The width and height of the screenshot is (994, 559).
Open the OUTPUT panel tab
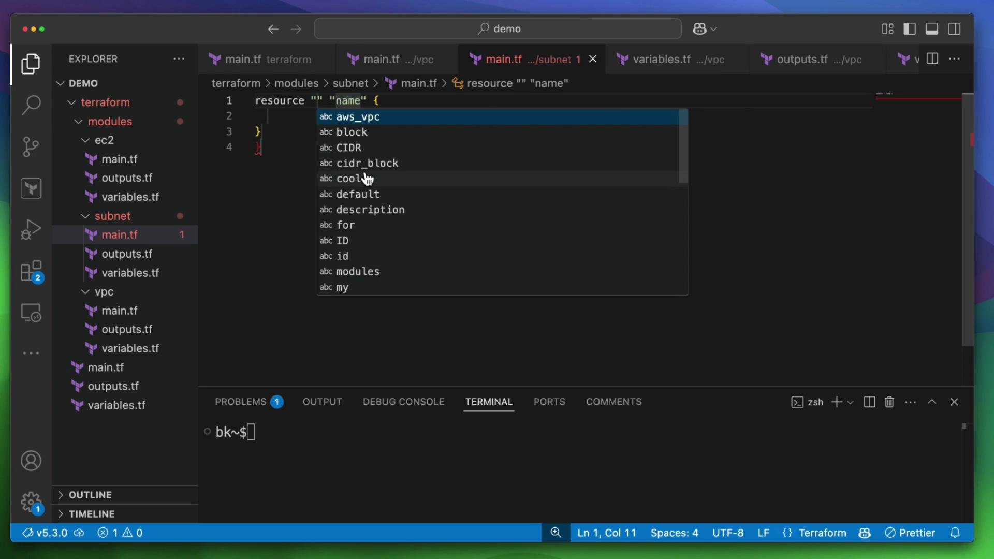(x=322, y=402)
